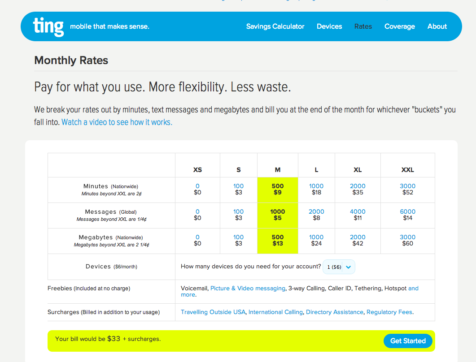The width and height of the screenshot is (476, 362).
Task: Open the Regulatory Fees link
Action: coord(389,312)
